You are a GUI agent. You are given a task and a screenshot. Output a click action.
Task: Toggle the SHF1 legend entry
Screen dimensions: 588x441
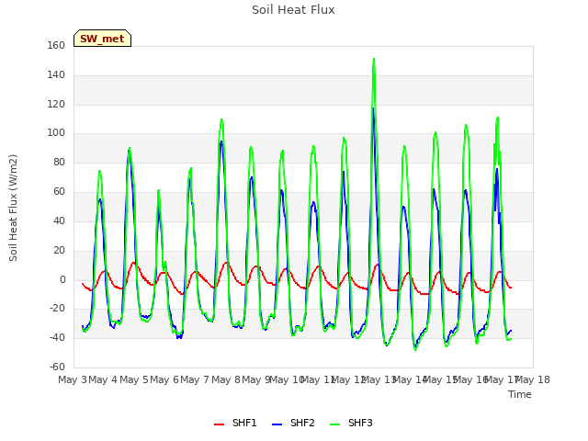click(x=235, y=423)
